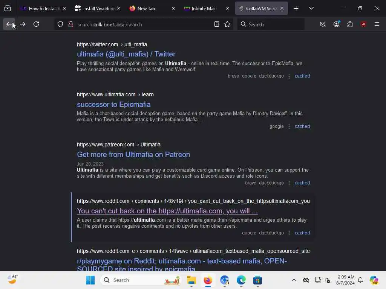Click the Firefox icon in the taskbar
The width and height of the screenshot is (386, 289).
point(208,280)
